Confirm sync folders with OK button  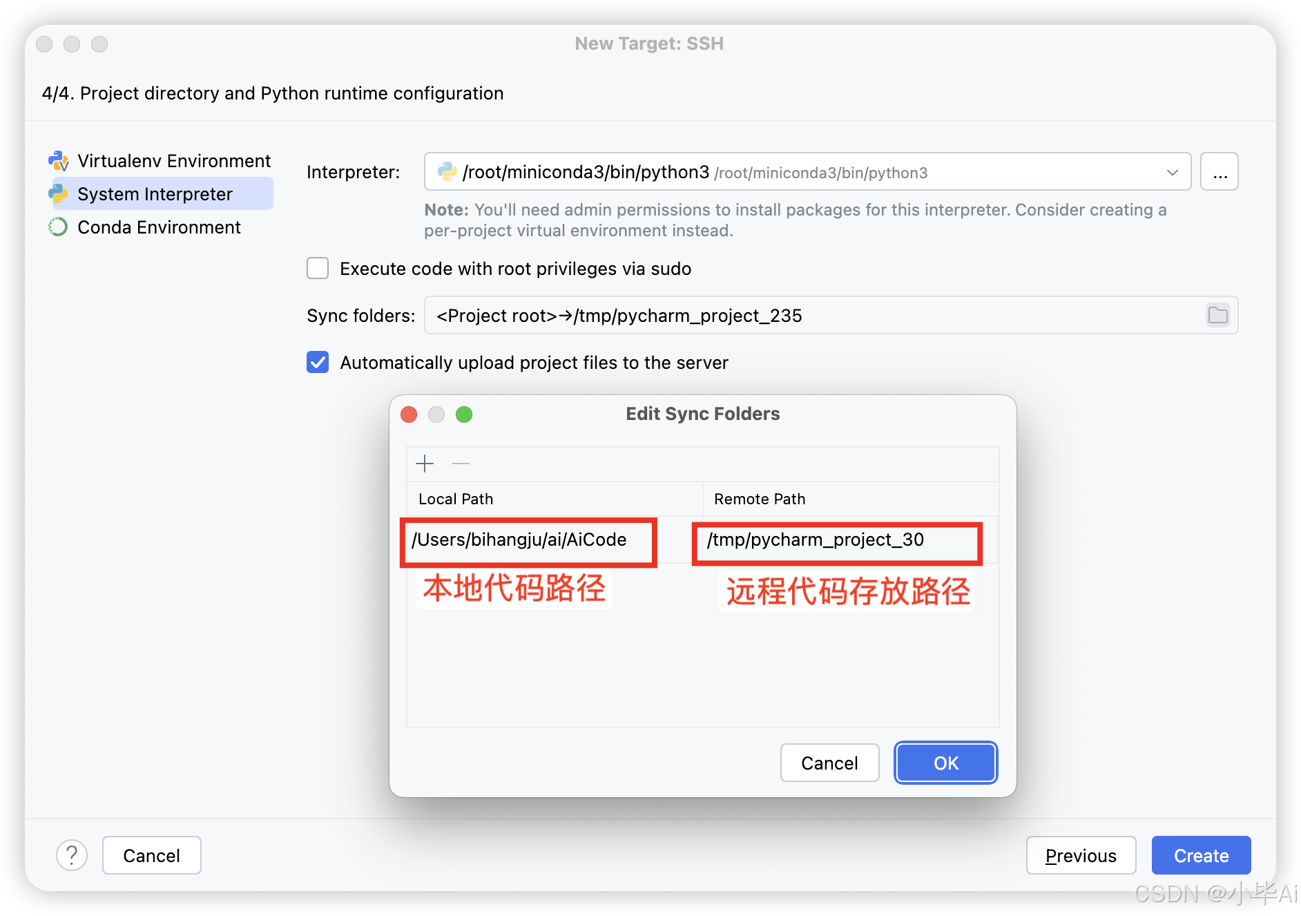click(945, 763)
